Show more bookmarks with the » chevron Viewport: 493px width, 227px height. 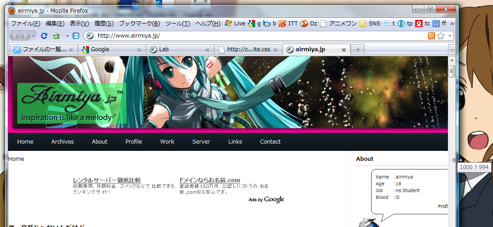pyautogui.click(x=452, y=23)
